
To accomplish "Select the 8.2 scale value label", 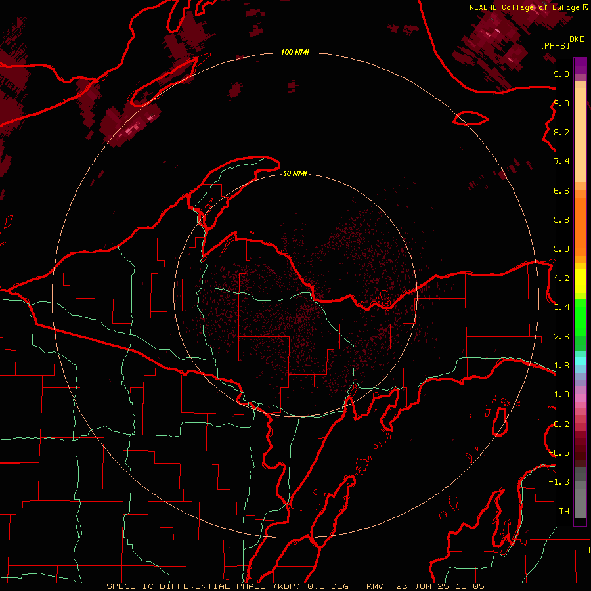I will coord(561,132).
